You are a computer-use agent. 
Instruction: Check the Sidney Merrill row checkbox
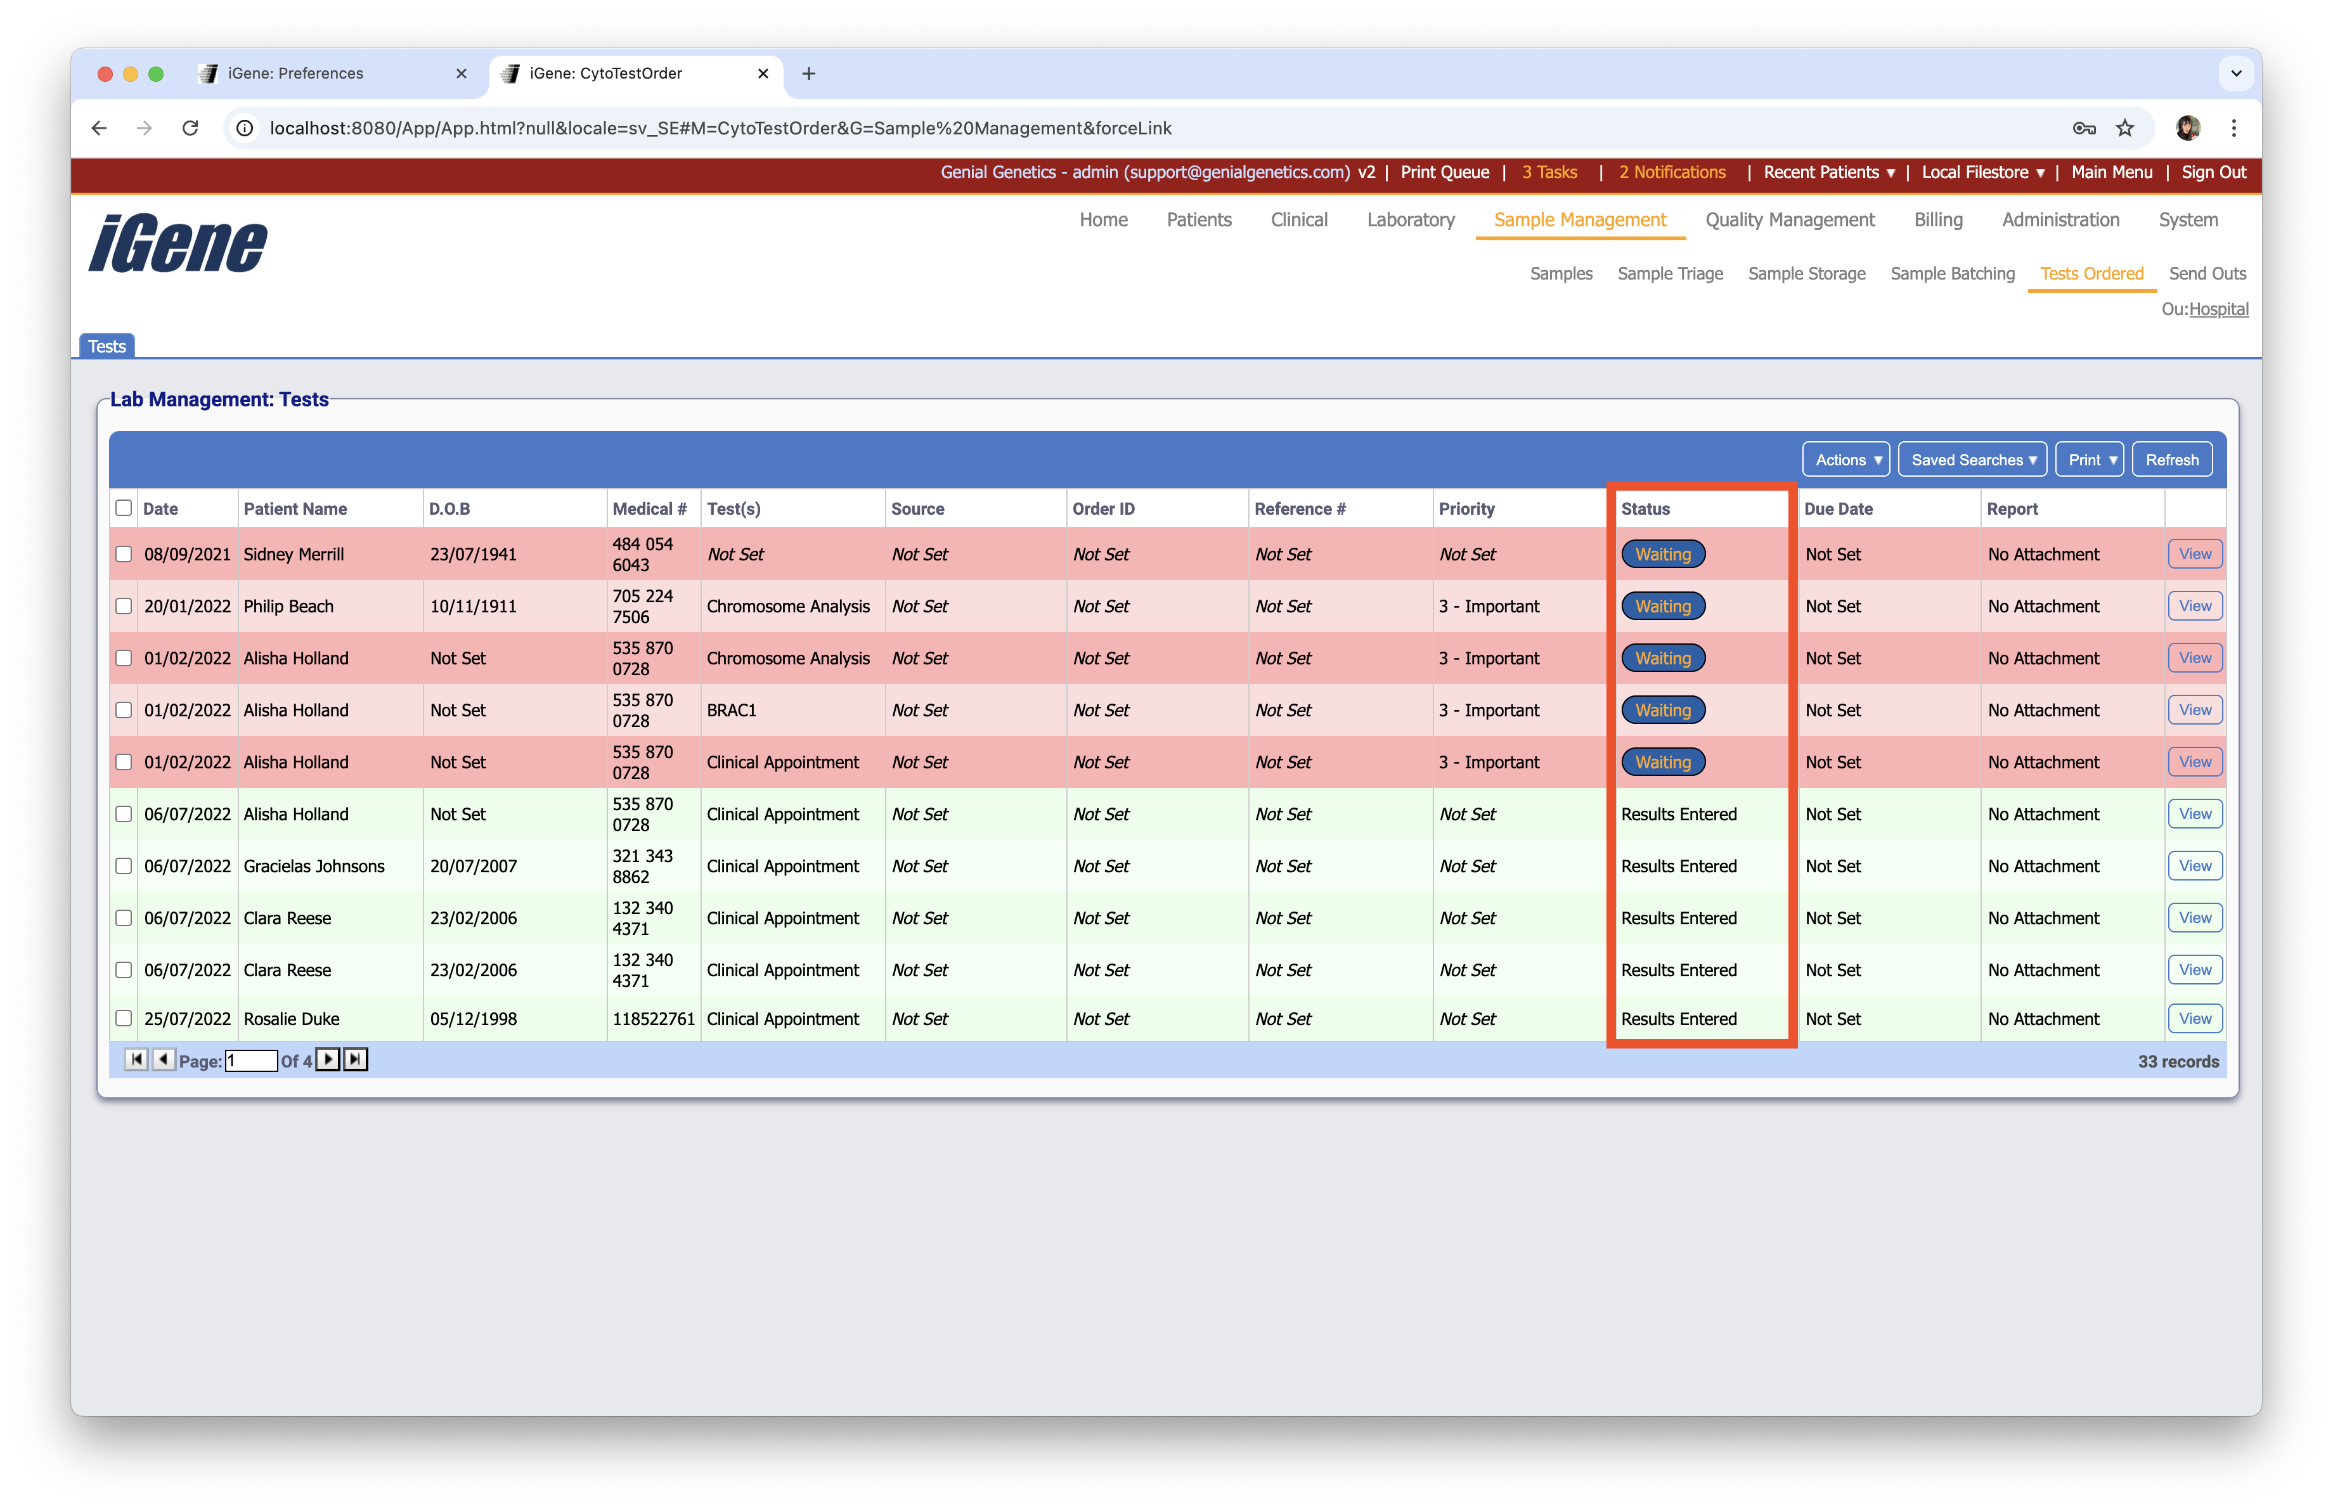tap(124, 553)
